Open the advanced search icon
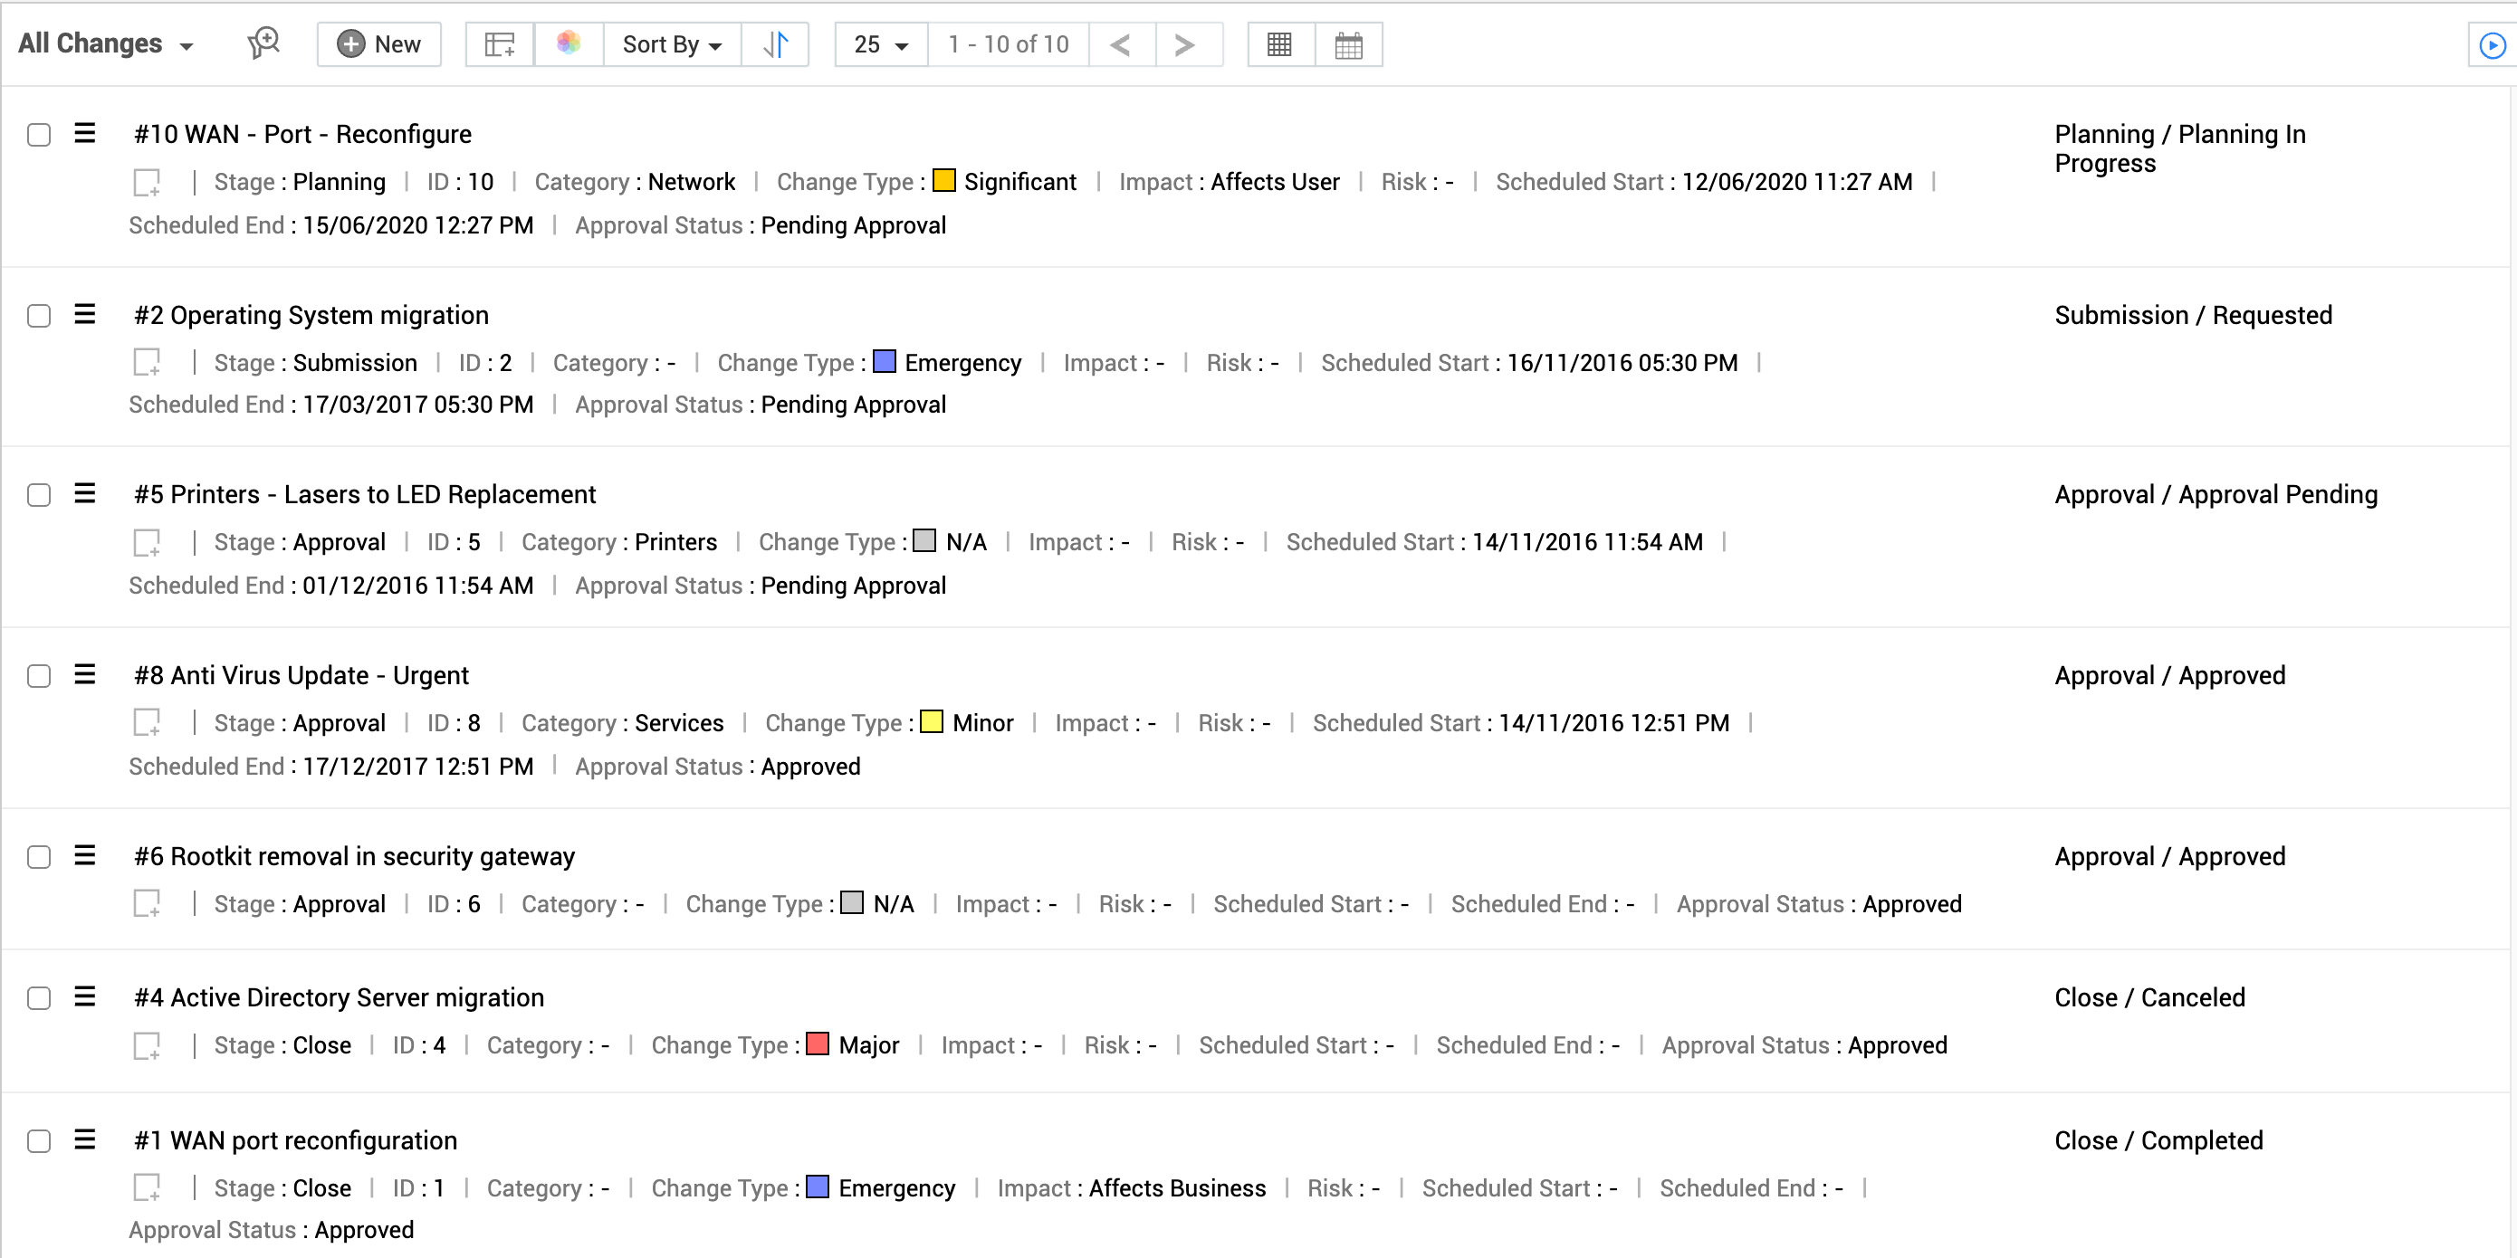Viewport: 2517px width, 1258px height. click(263, 43)
